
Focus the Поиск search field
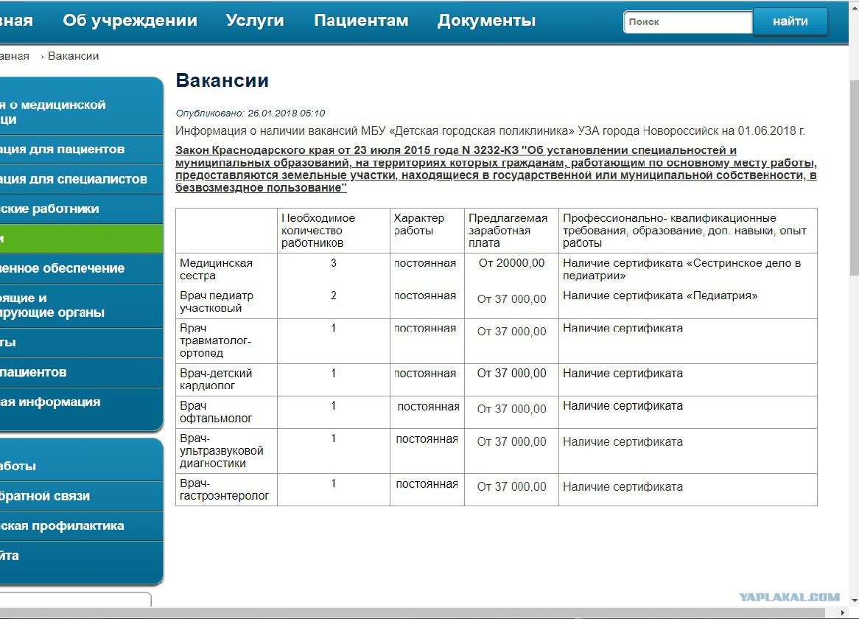[x=687, y=22]
